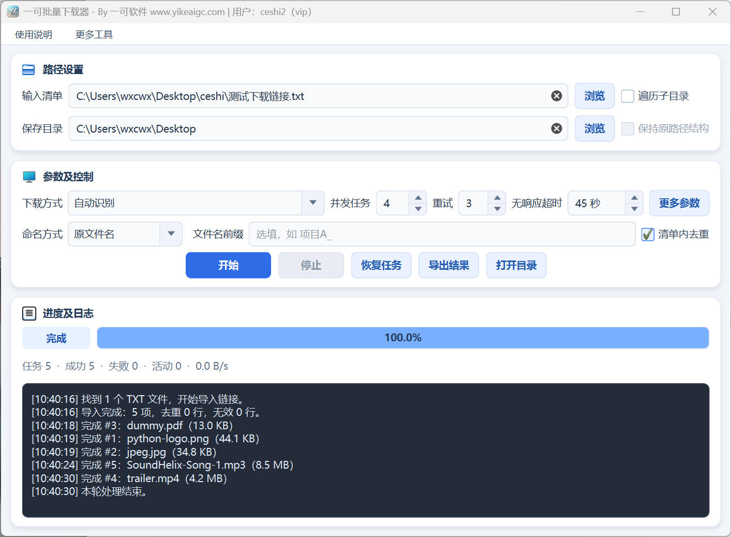Clear the 保存目录 path with the X icon
731x537 pixels.
click(x=557, y=128)
